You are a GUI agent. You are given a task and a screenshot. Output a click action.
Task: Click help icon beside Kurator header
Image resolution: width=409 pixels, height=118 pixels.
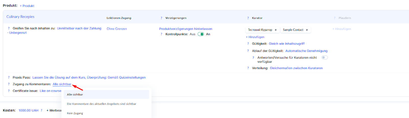coord(248,18)
